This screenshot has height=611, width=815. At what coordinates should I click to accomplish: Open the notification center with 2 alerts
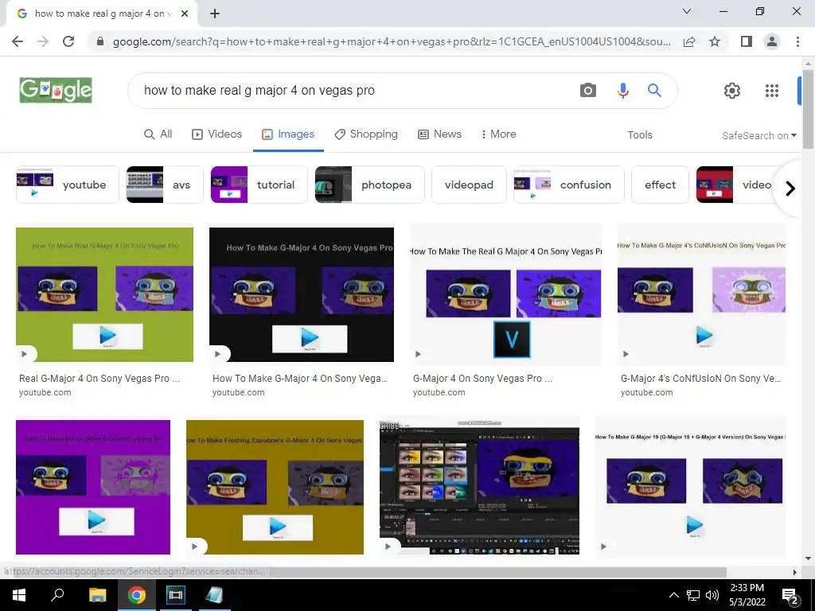click(790, 597)
